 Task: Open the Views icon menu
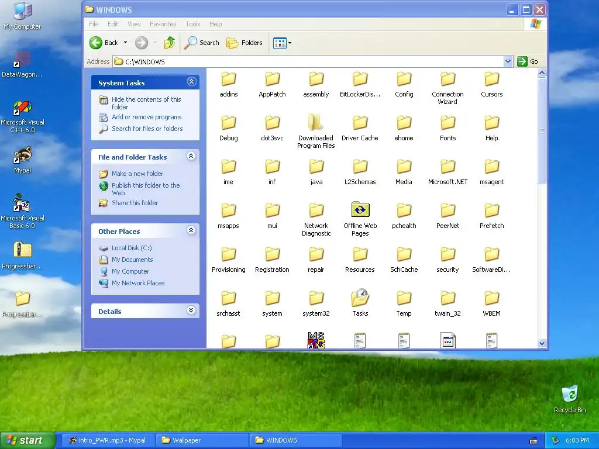(283, 43)
